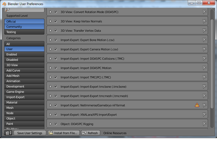Click the vertical scrollbar of addon list

point(212,64)
